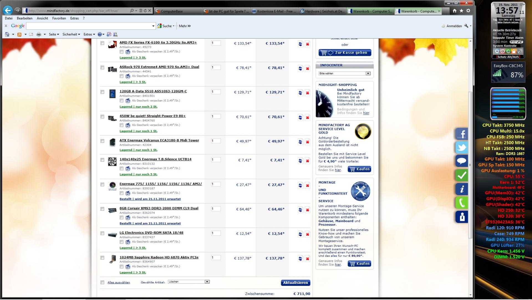Switch to the ComputerBase tab

coord(177,11)
